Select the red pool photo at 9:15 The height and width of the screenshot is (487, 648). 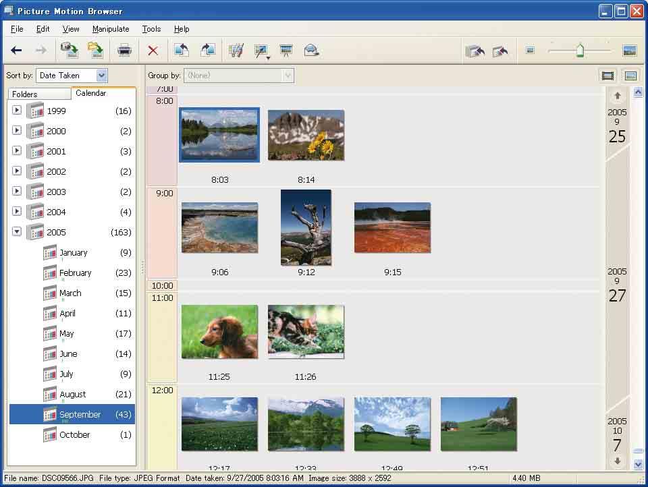(x=392, y=227)
